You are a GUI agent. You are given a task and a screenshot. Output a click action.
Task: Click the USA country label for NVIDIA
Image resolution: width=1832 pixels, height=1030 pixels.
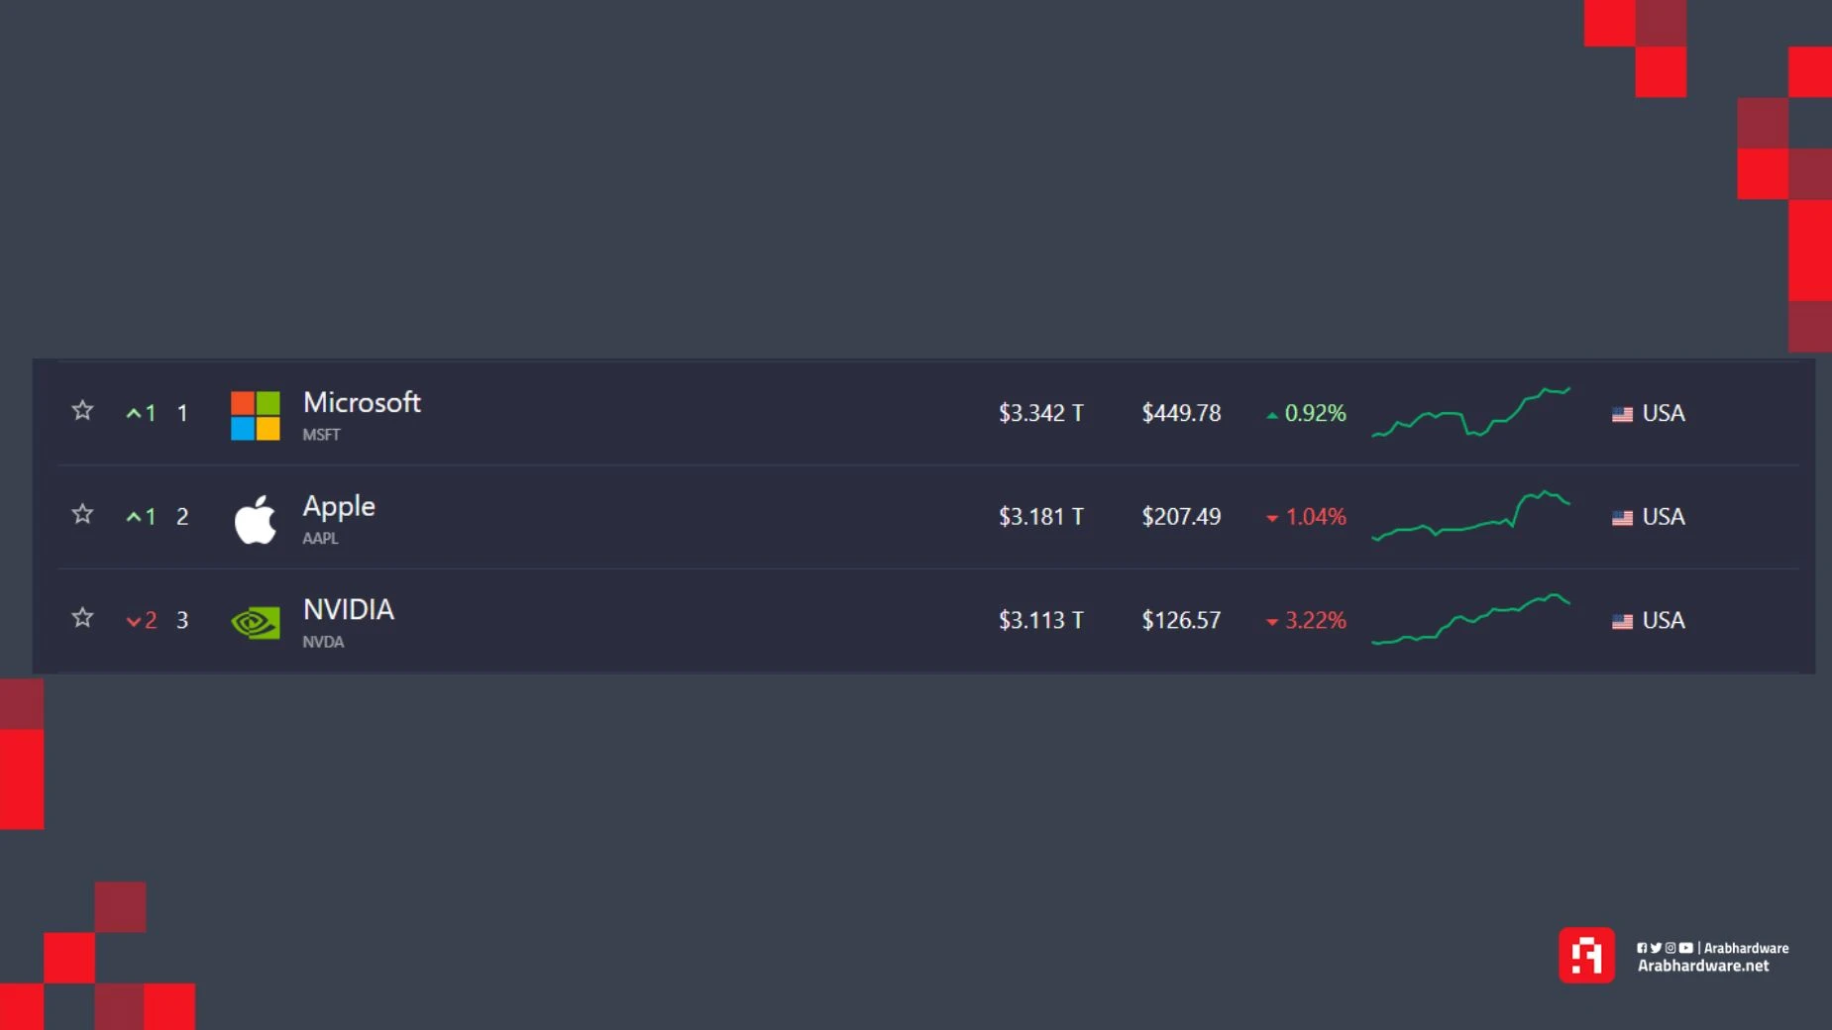click(x=1664, y=620)
